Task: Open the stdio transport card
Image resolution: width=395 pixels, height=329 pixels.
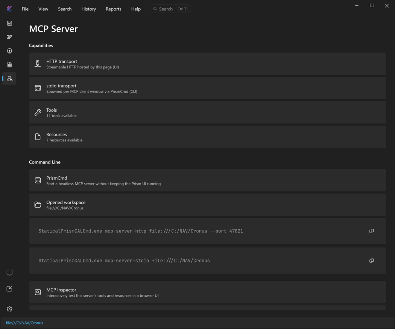Action: 208,88
